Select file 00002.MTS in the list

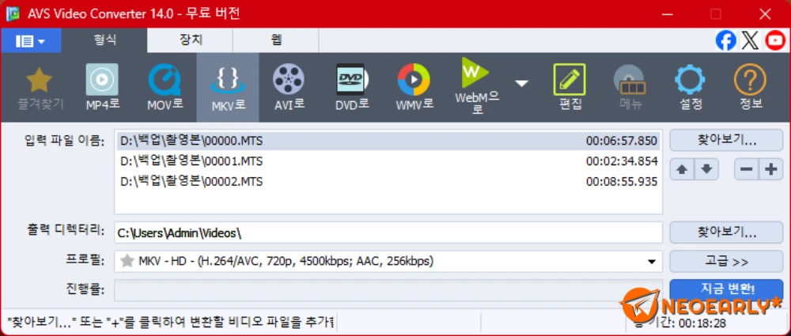pyautogui.click(x=388, y=182)
